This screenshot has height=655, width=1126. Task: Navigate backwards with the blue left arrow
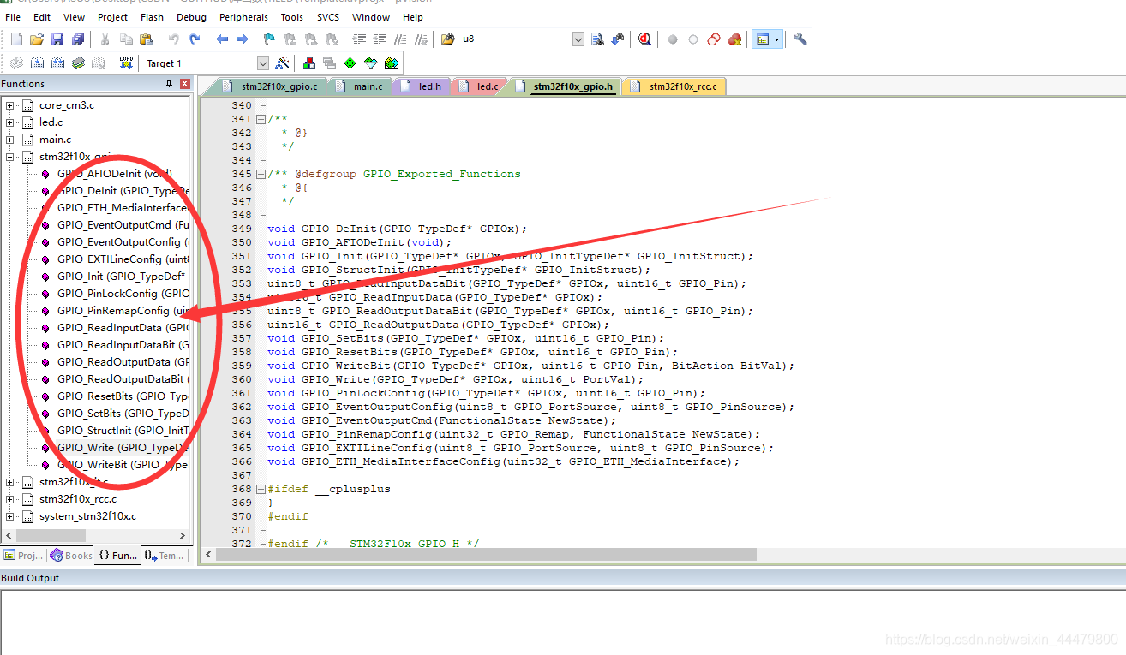[222, 39]
